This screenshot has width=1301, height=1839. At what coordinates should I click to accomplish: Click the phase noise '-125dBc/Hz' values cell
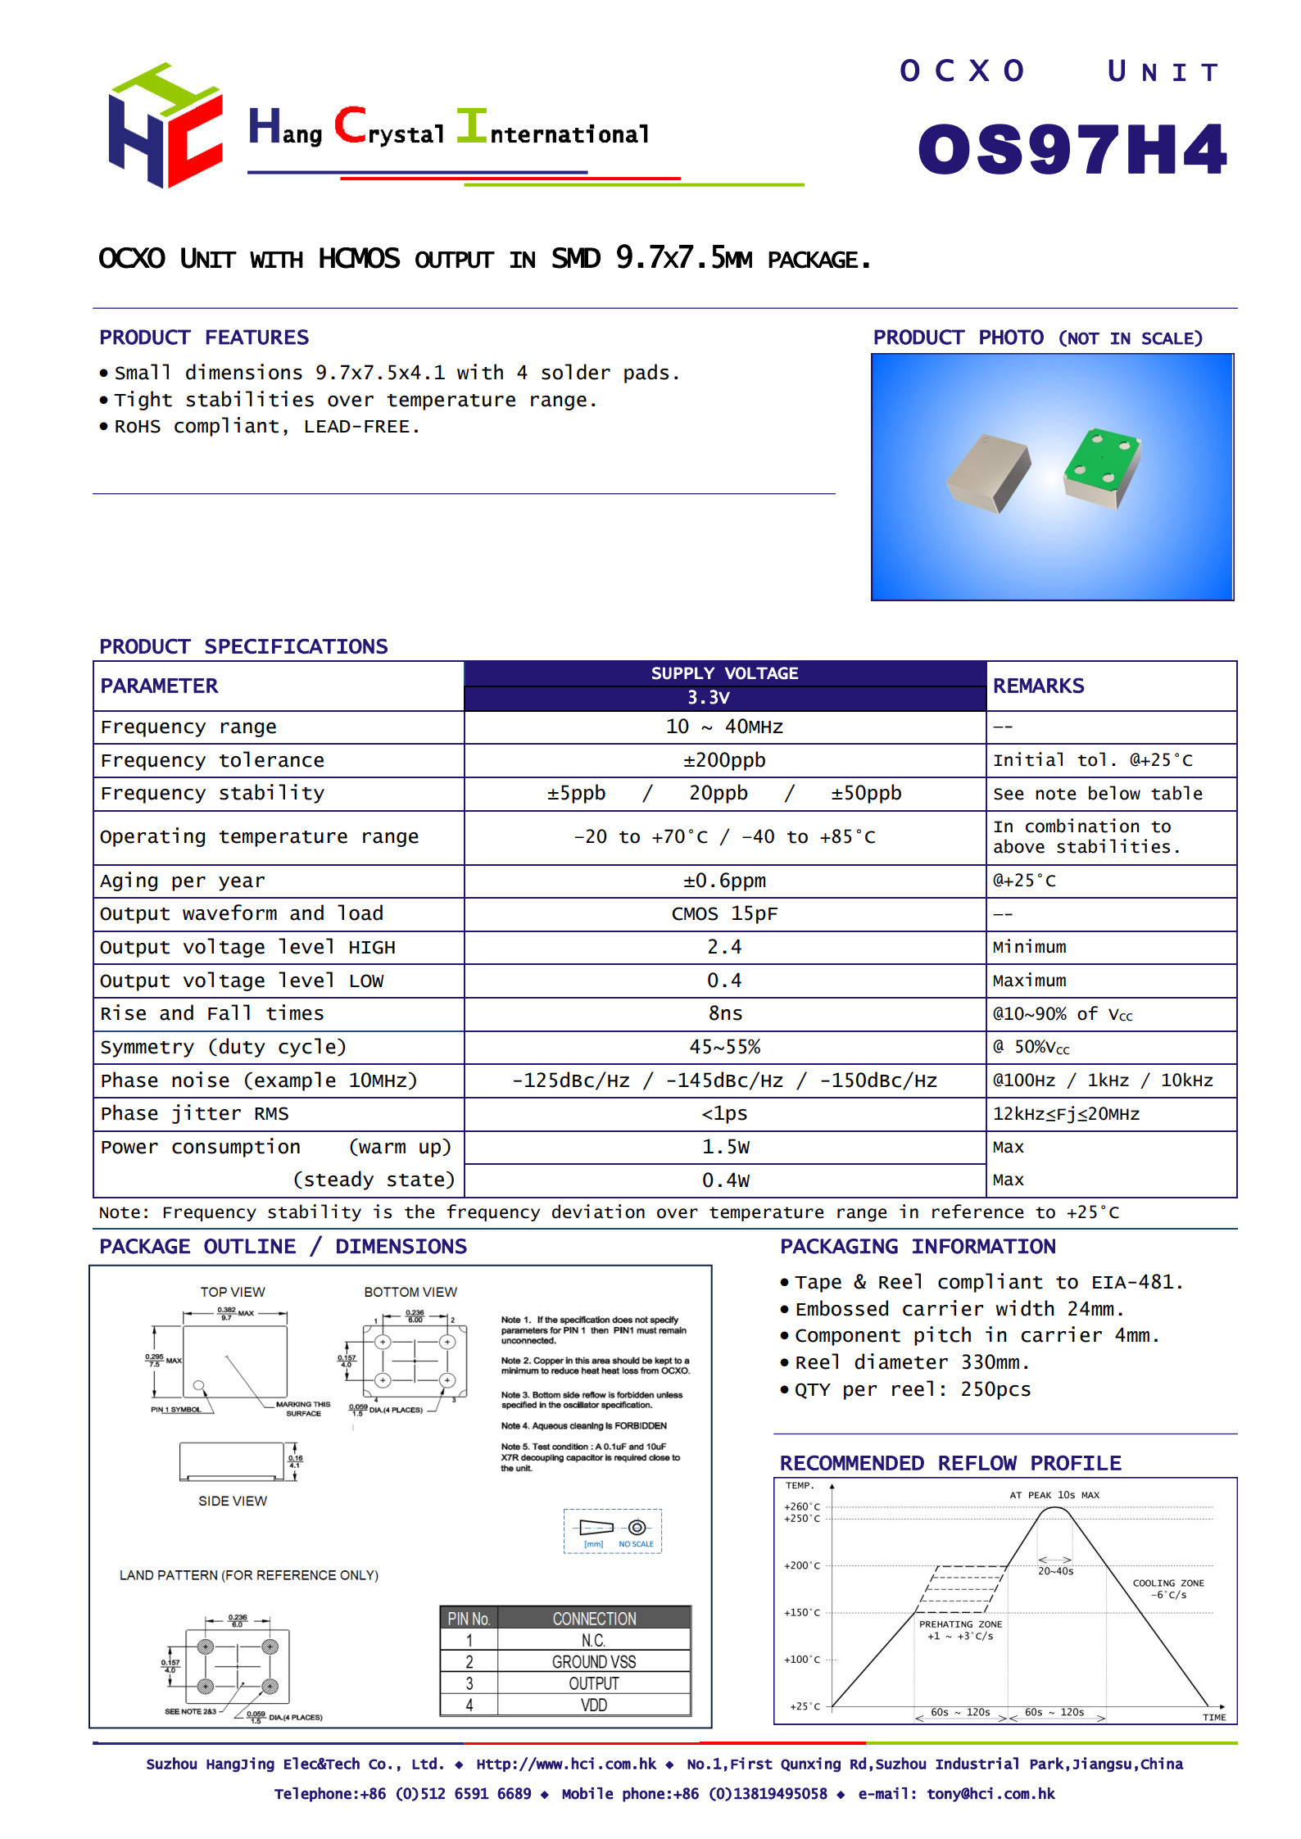[x=724, y=1080]
